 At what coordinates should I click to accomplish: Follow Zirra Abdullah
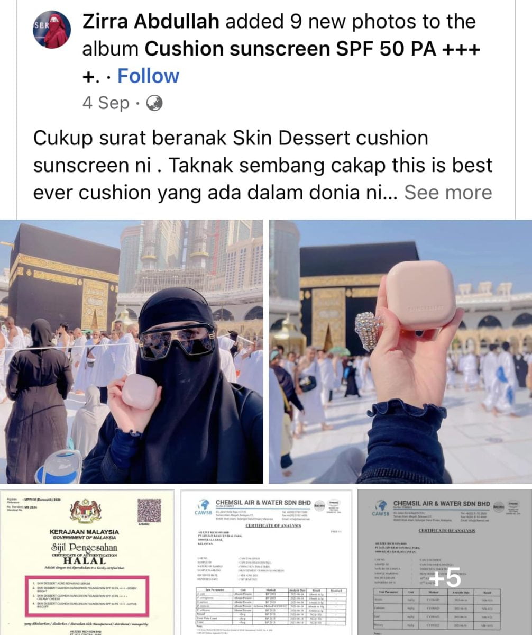click(x=148, y=76)
